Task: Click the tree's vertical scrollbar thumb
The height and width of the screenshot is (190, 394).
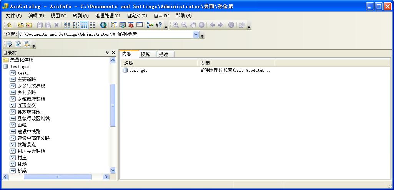Action: click(113, 105)
